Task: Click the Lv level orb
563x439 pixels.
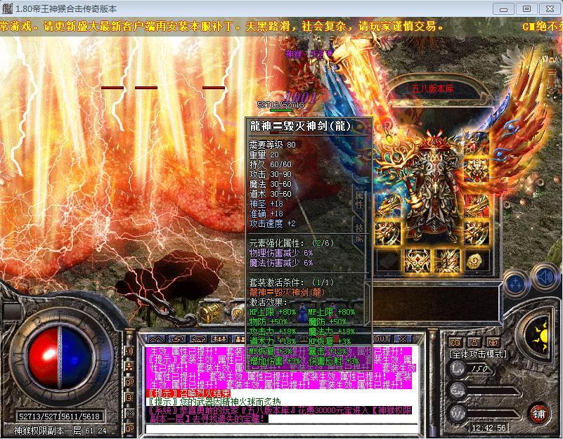Action: pyautogui.click(x=458, y=369)
